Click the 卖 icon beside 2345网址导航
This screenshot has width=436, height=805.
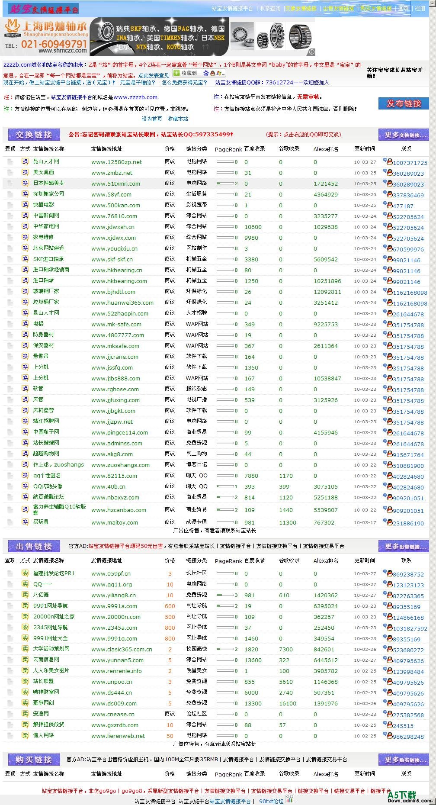(x=25, y=627)
